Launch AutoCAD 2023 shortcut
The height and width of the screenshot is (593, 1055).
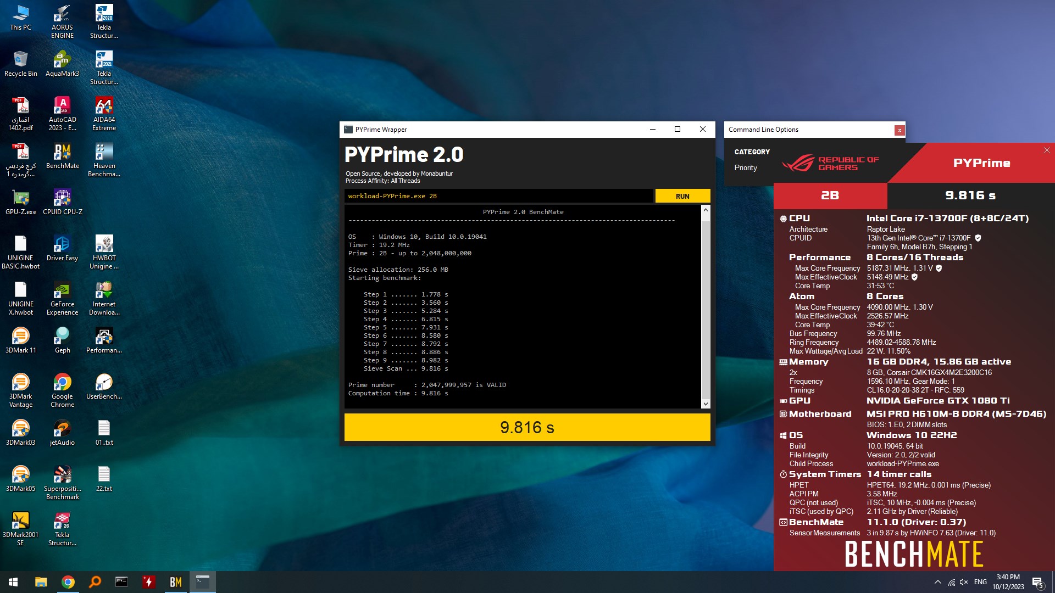point(62,114)
